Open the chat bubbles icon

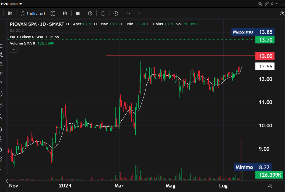click(x=260, y=4)
